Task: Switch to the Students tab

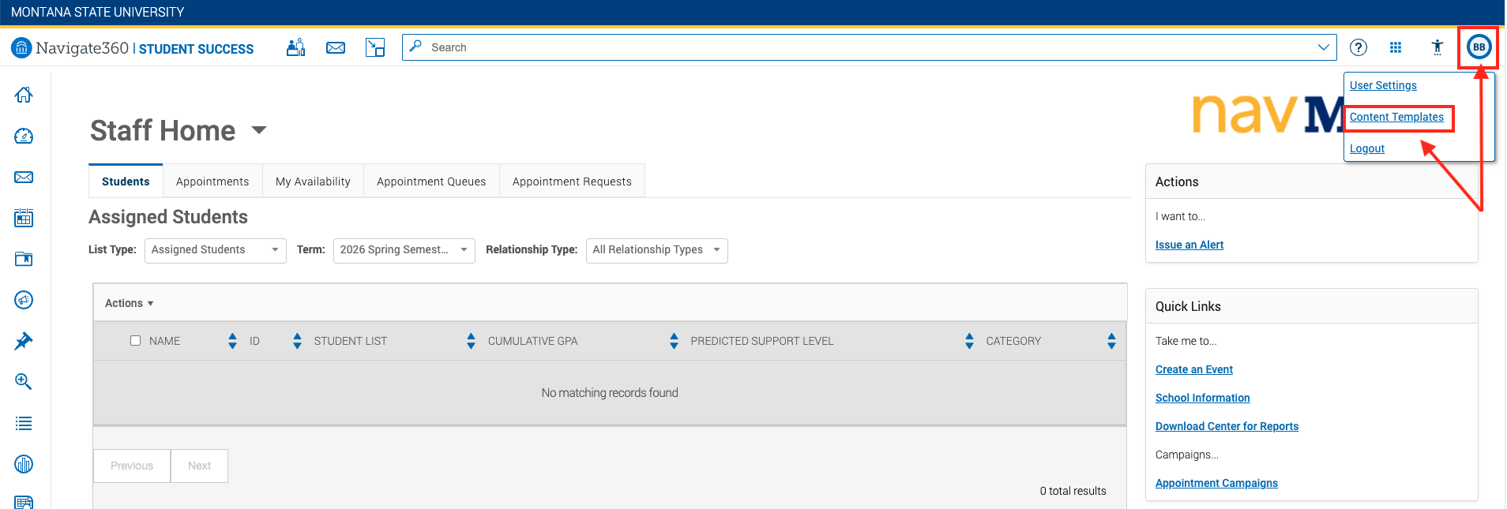Action: pyautogui.click(x=126, y=182)
